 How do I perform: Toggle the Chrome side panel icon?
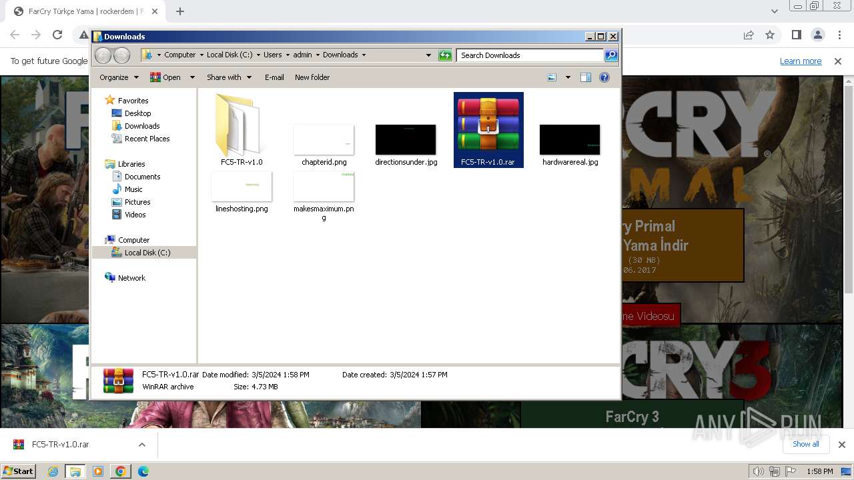(796, 35)
